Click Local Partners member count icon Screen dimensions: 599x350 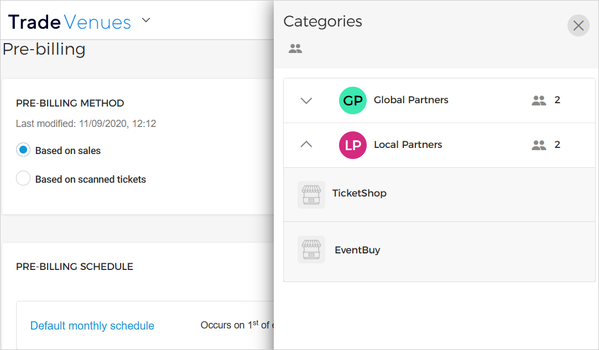tap(539, 145)
